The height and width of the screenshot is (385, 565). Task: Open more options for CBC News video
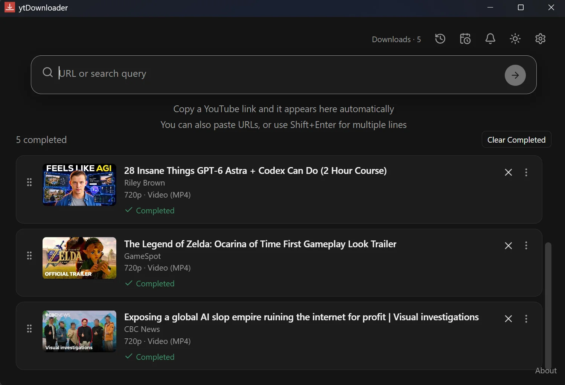(526, 319)
